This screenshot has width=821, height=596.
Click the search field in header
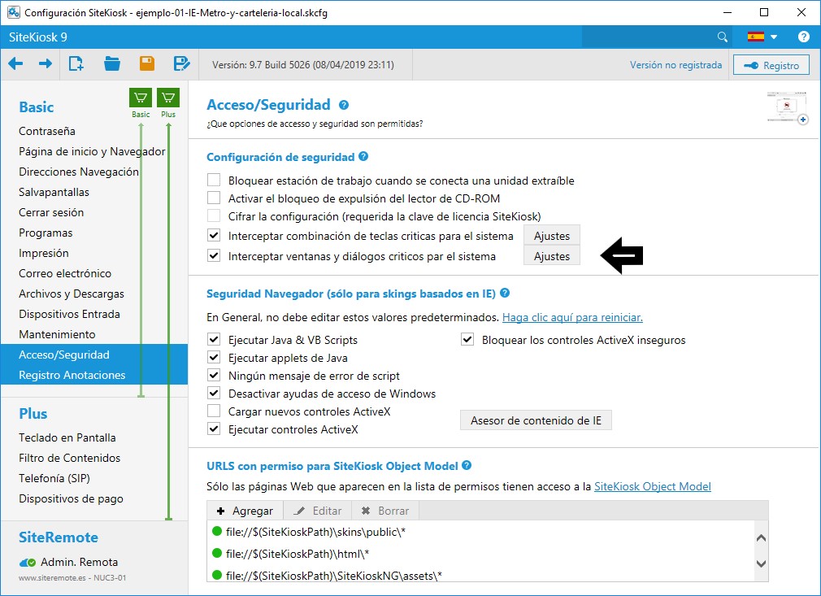pyautogui.click(x=650, y=37)
